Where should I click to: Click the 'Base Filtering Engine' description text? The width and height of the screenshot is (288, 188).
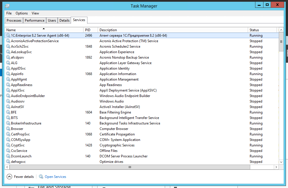pos(115,112)
